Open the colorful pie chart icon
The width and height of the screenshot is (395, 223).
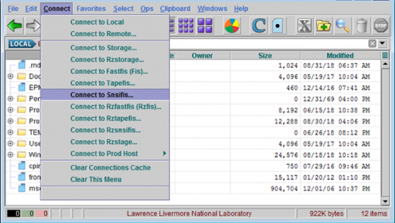232,26
